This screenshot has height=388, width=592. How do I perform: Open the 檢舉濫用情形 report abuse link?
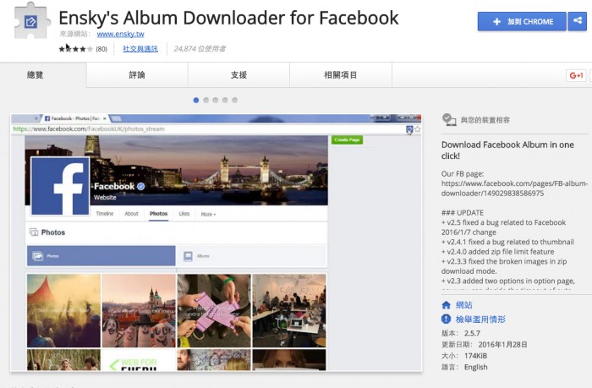pos(480,320)
